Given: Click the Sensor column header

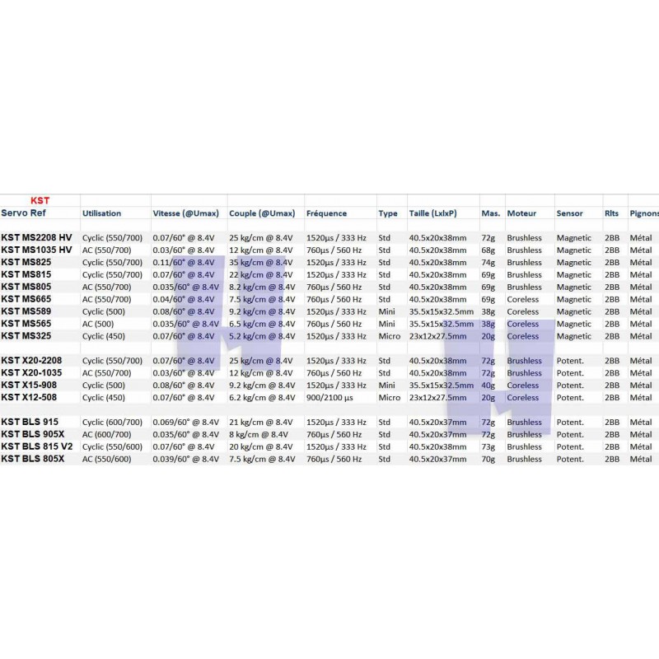Looking at the screenshot, I should (x=569, y=213).
